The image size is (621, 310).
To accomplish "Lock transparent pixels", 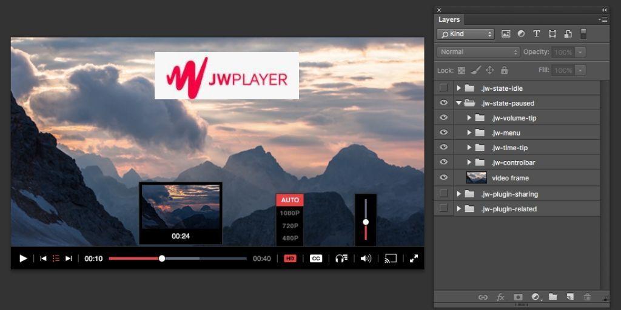I will pyautogui.click(x=462, y=70).
